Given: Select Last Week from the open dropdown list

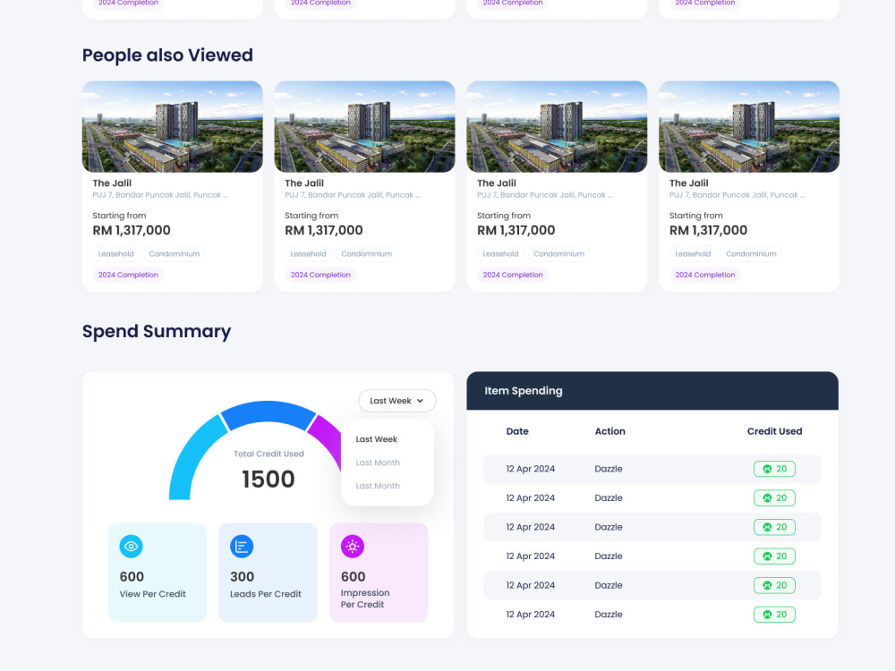Looking at the screenshot, I should click(376, 438).
